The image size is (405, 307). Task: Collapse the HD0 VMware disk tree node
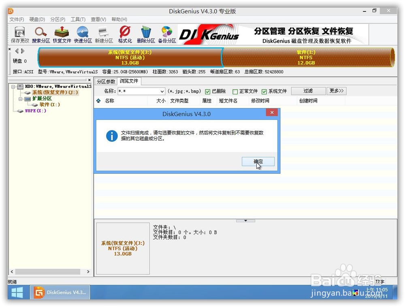point(13,86)
